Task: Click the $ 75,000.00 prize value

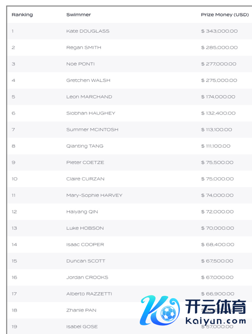Action: coord(217,179)
